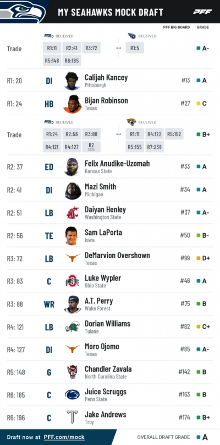This screenshot has height=445, width=220.
Task: Click the Titans logo in first trade
Action: [x=131, y=36]
